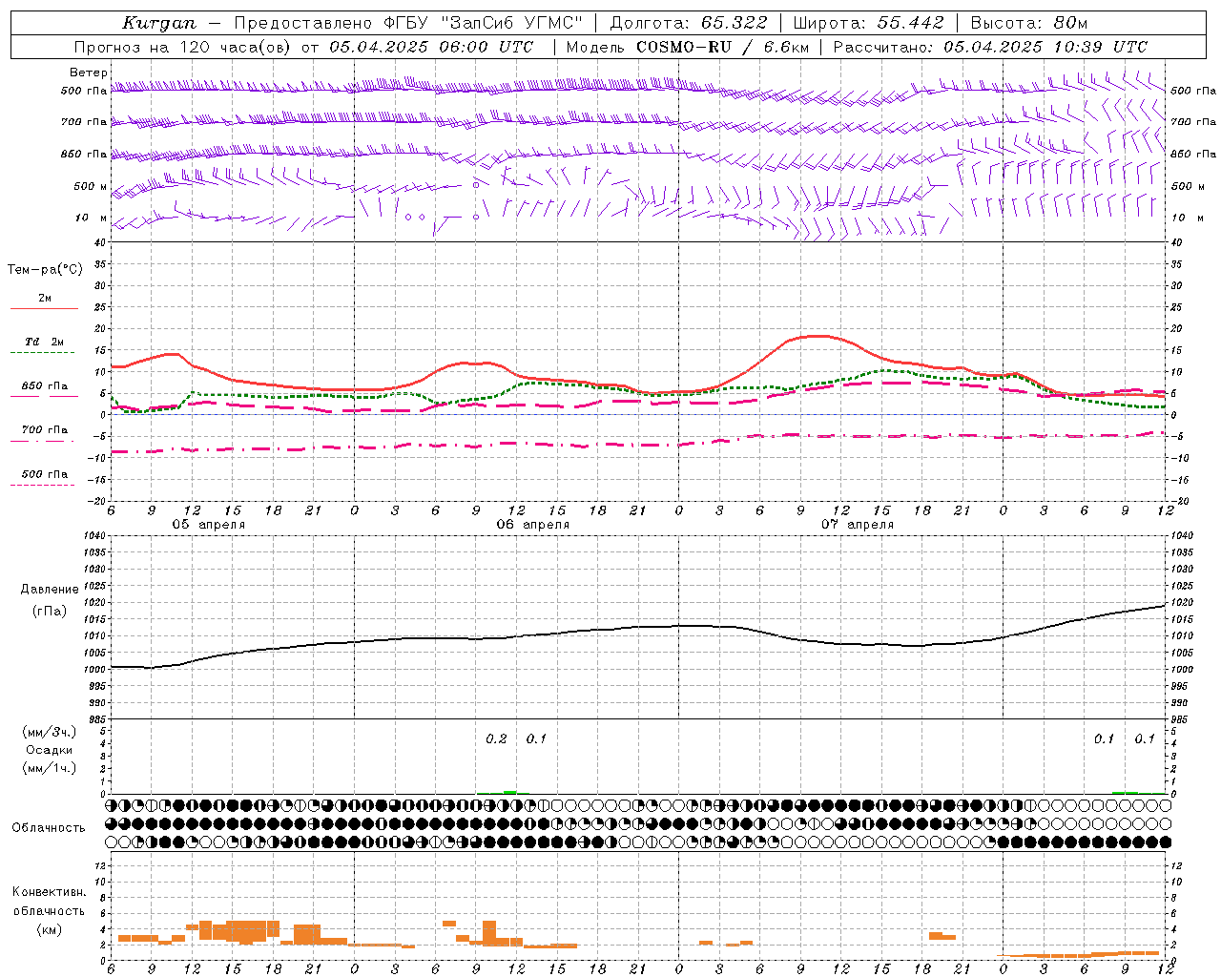Click the 0.2 precipitation value

[496, 738]
